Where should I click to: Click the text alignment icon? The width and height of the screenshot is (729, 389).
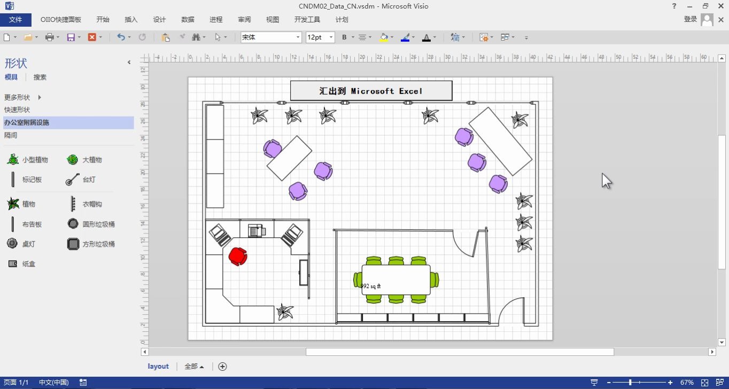point(362,37)
